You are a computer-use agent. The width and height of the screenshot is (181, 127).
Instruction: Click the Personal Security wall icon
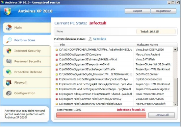click(9, 61)
